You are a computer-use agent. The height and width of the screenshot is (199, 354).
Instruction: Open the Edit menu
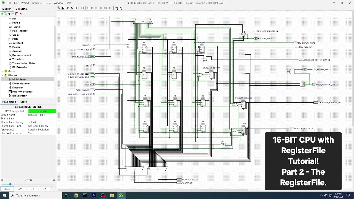(x=16, y=3)
